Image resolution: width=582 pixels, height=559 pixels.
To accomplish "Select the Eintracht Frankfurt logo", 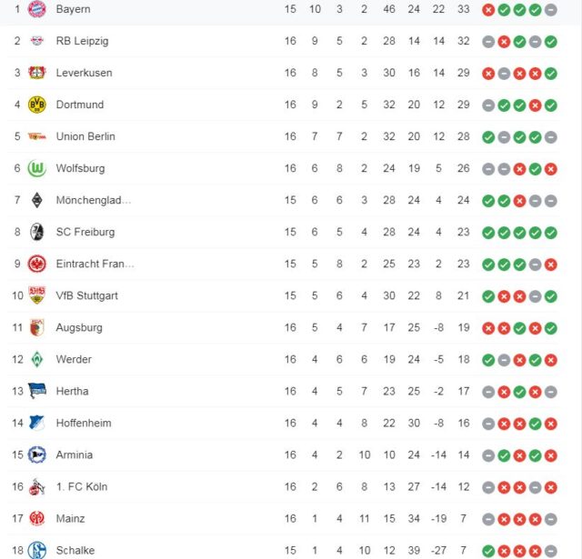I will click(37, 264).
